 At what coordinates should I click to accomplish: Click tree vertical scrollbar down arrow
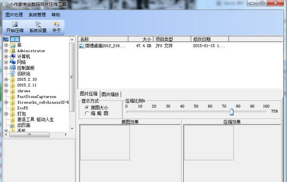pos(72,128)
